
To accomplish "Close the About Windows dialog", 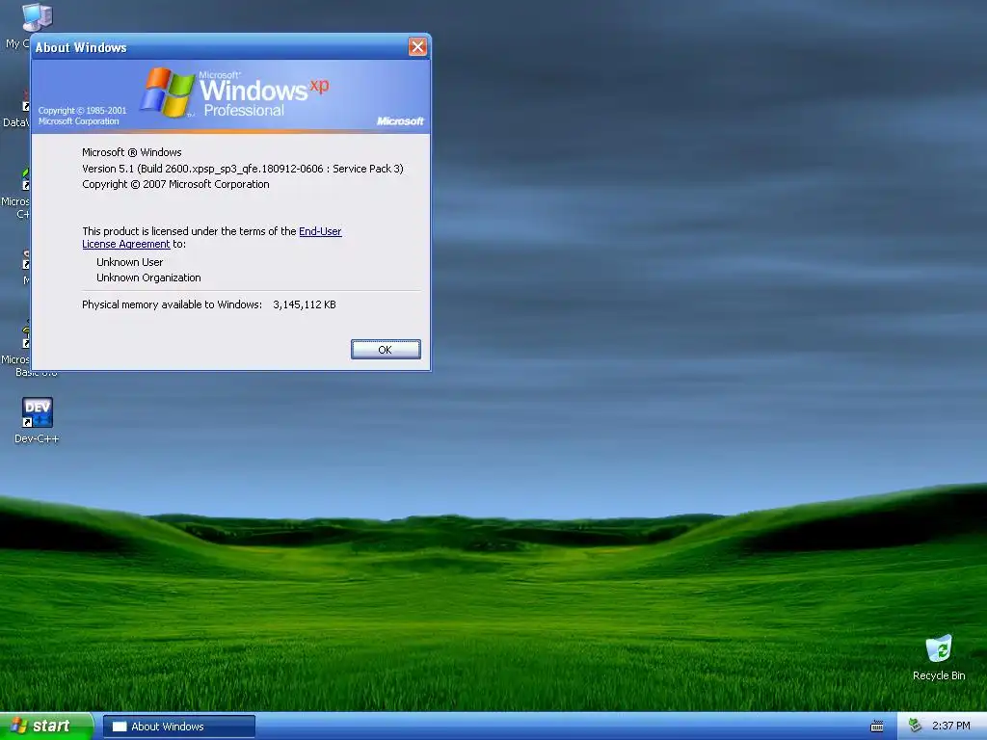I will pos(417,46).
